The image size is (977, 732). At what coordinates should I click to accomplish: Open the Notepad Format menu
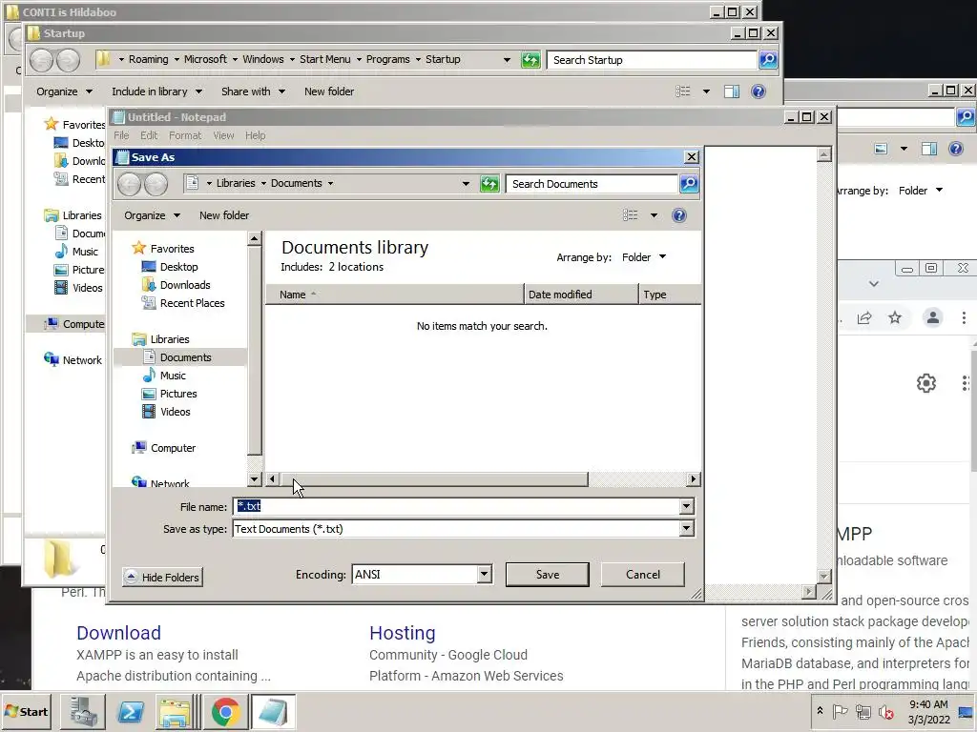(185, 135)
